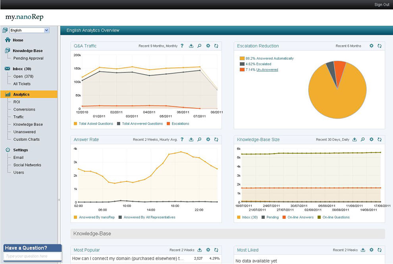Download the Answer Rate chart data

(191, 139)
